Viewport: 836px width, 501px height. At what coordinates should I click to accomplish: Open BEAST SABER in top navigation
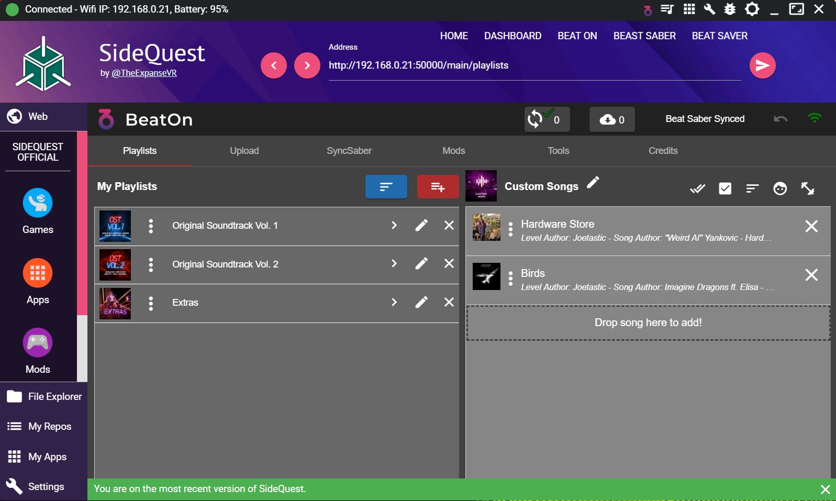644,36
